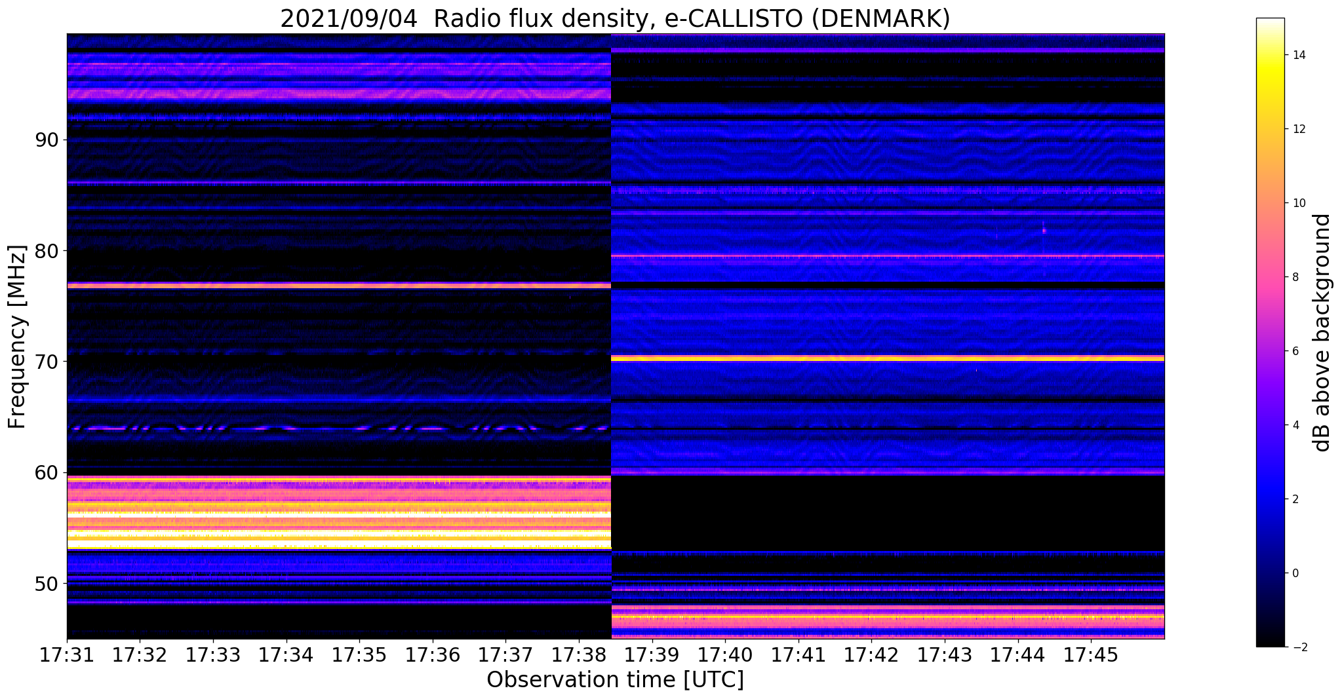The width and height of the screenshot is (1342, 699).
Task: Click the 17:44 time tick label
Action: pyautogui.click(x=1017, y=655)
